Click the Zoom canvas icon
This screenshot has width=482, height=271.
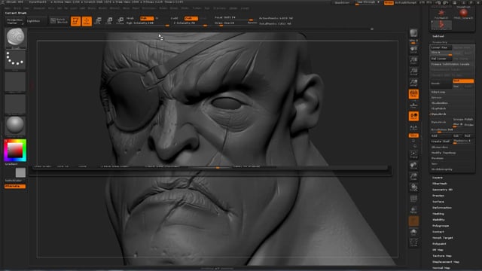click(413, 60)
